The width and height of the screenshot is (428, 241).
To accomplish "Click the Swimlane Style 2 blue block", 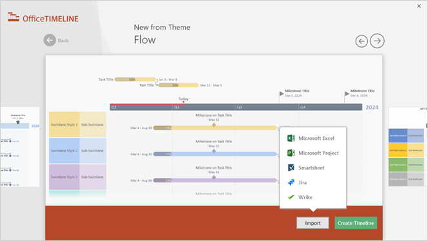I will [x=64, y=151].
